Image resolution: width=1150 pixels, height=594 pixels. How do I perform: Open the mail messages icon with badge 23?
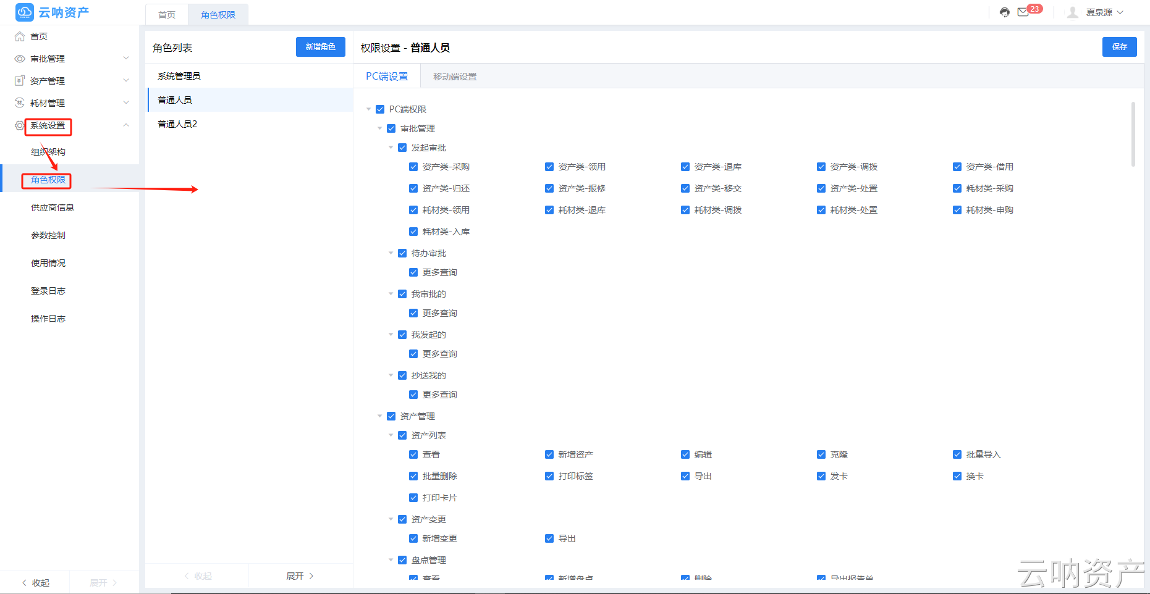point(1023,12)
